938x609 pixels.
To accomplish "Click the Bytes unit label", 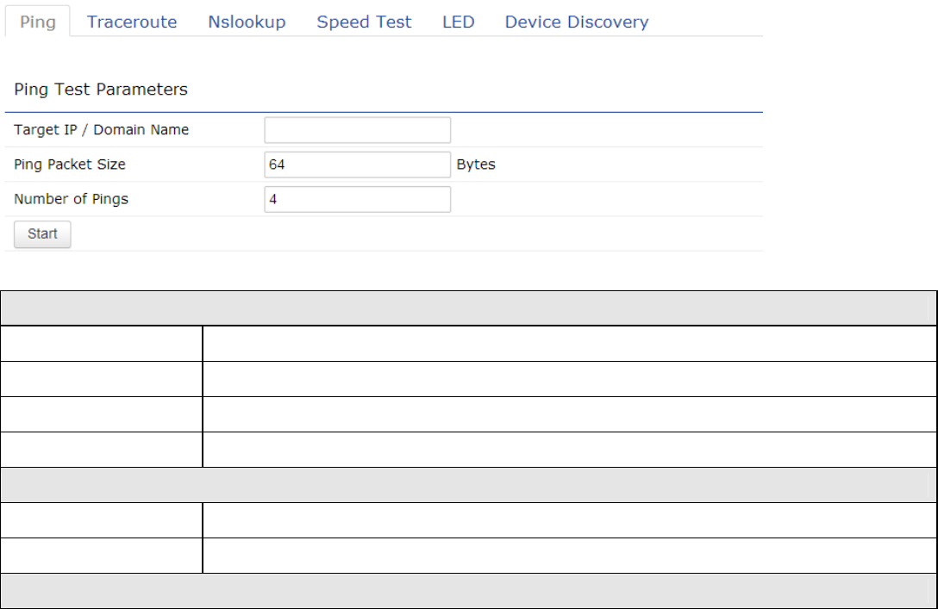I will click(x=476, y=165).
